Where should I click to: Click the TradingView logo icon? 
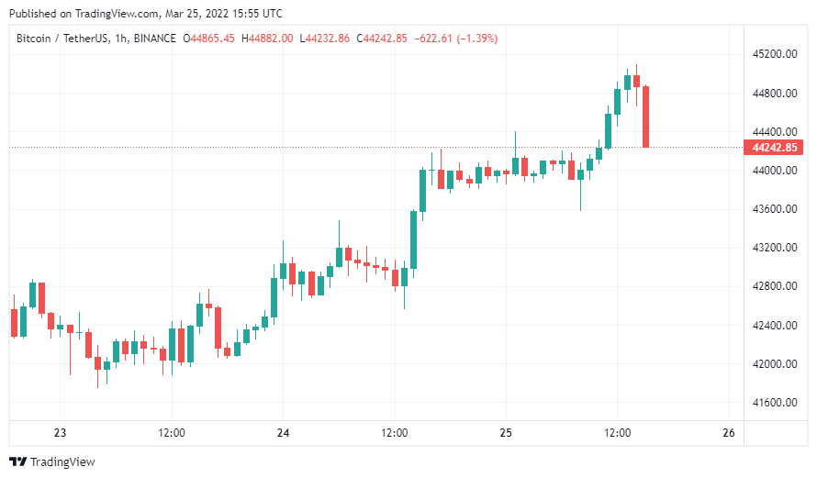(x=17, y=461)
